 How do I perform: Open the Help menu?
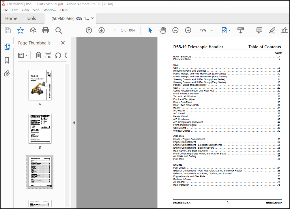[64, 10]
